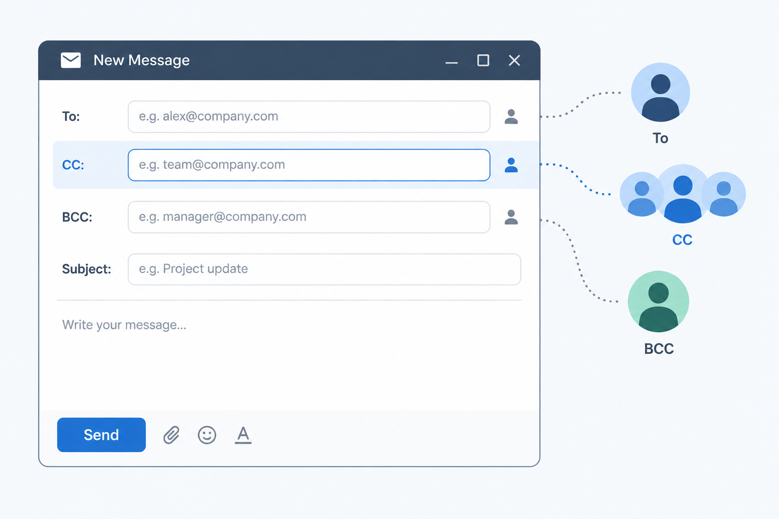Open contact picker for the CC field
Screen dimensions: 779x519
pos(511,165)
